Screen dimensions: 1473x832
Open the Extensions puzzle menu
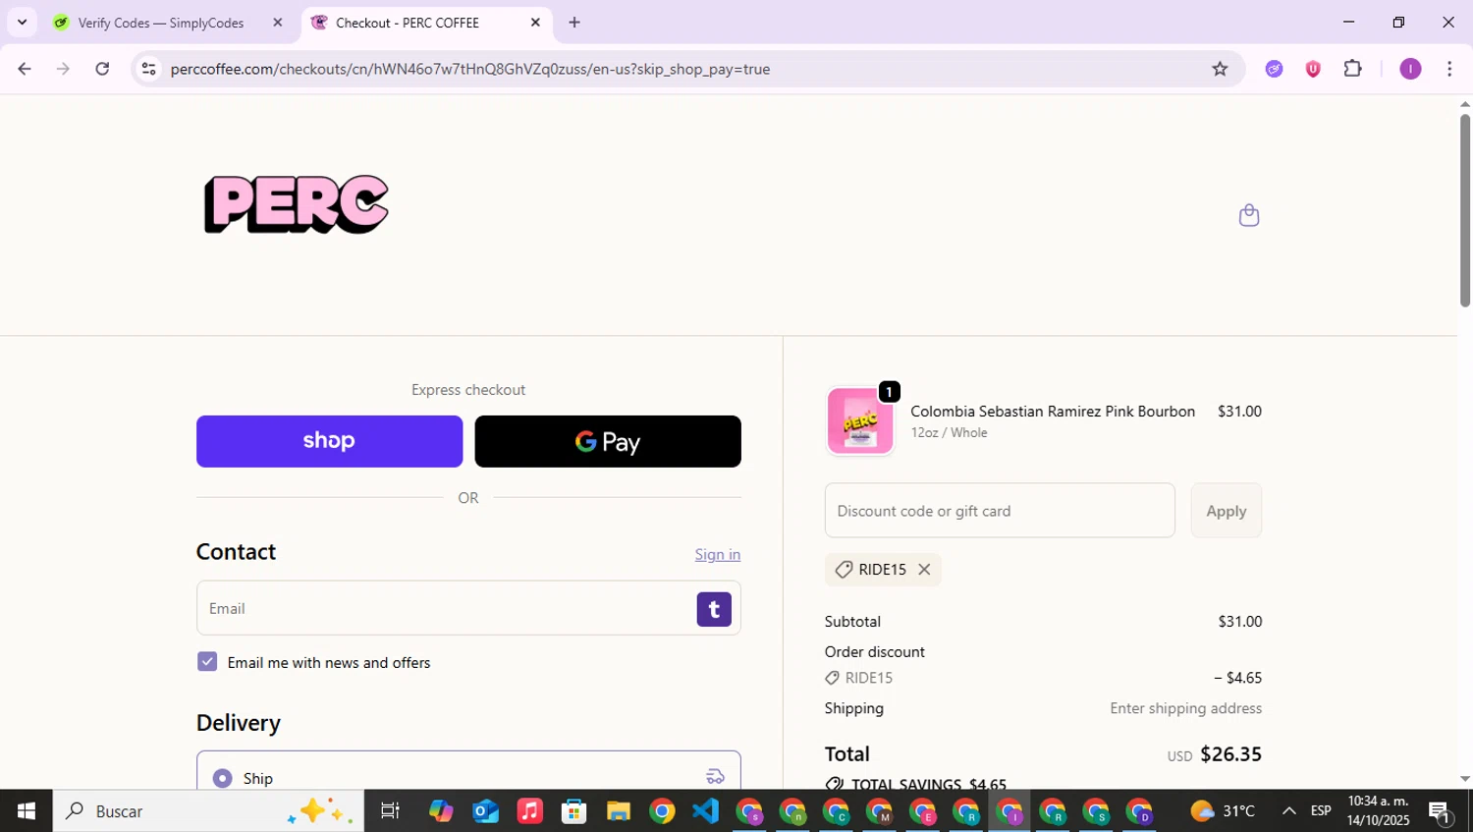(x=1353, y=69)
